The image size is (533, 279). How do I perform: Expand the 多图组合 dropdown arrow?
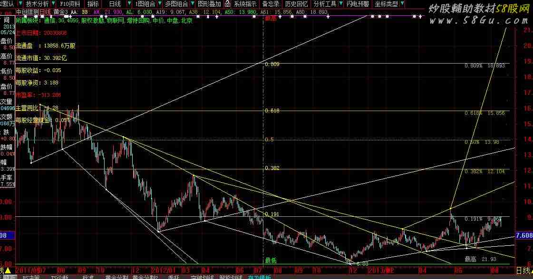(x=193, y=4)
